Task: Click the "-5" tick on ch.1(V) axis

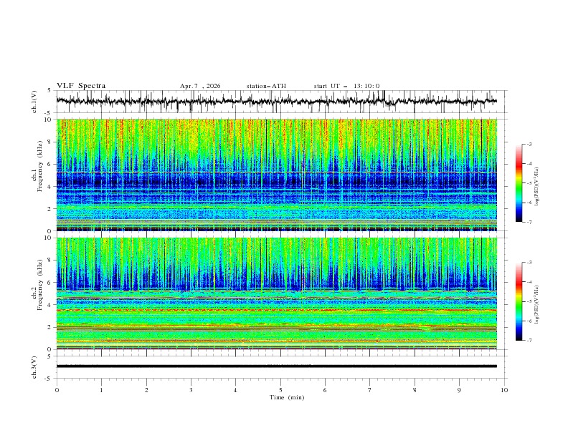Action: click(x=49, y=113)
